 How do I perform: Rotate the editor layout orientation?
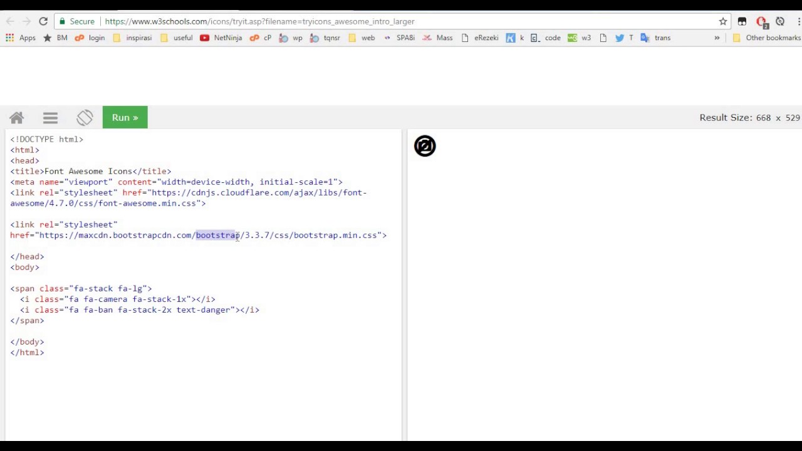(x=85, y=117)
